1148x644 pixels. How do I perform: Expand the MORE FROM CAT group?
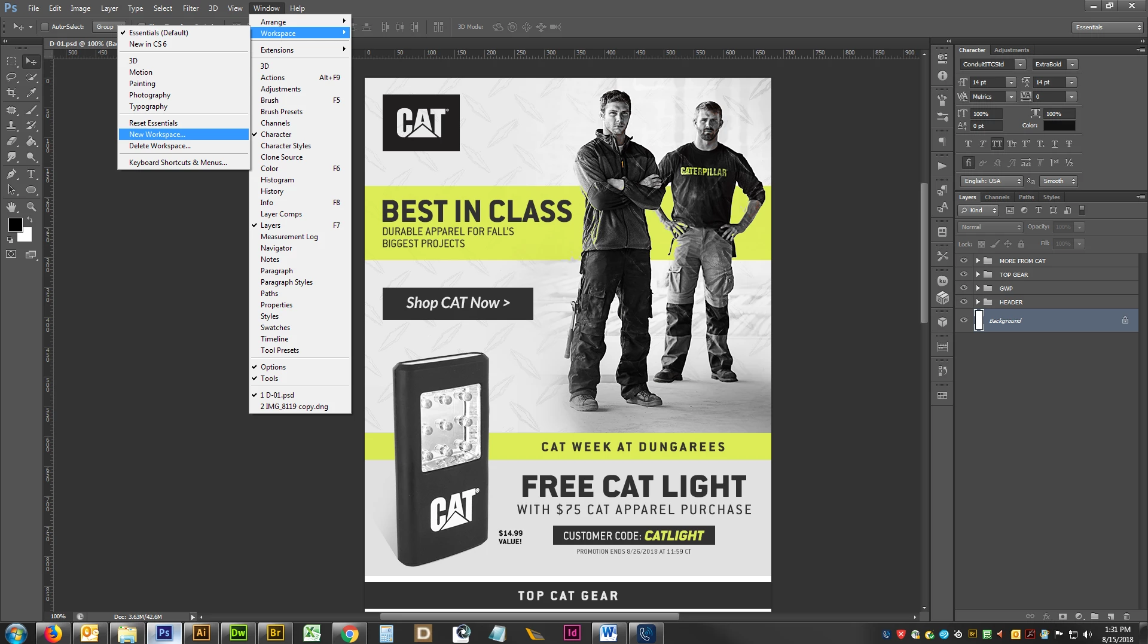pos(978,261)
